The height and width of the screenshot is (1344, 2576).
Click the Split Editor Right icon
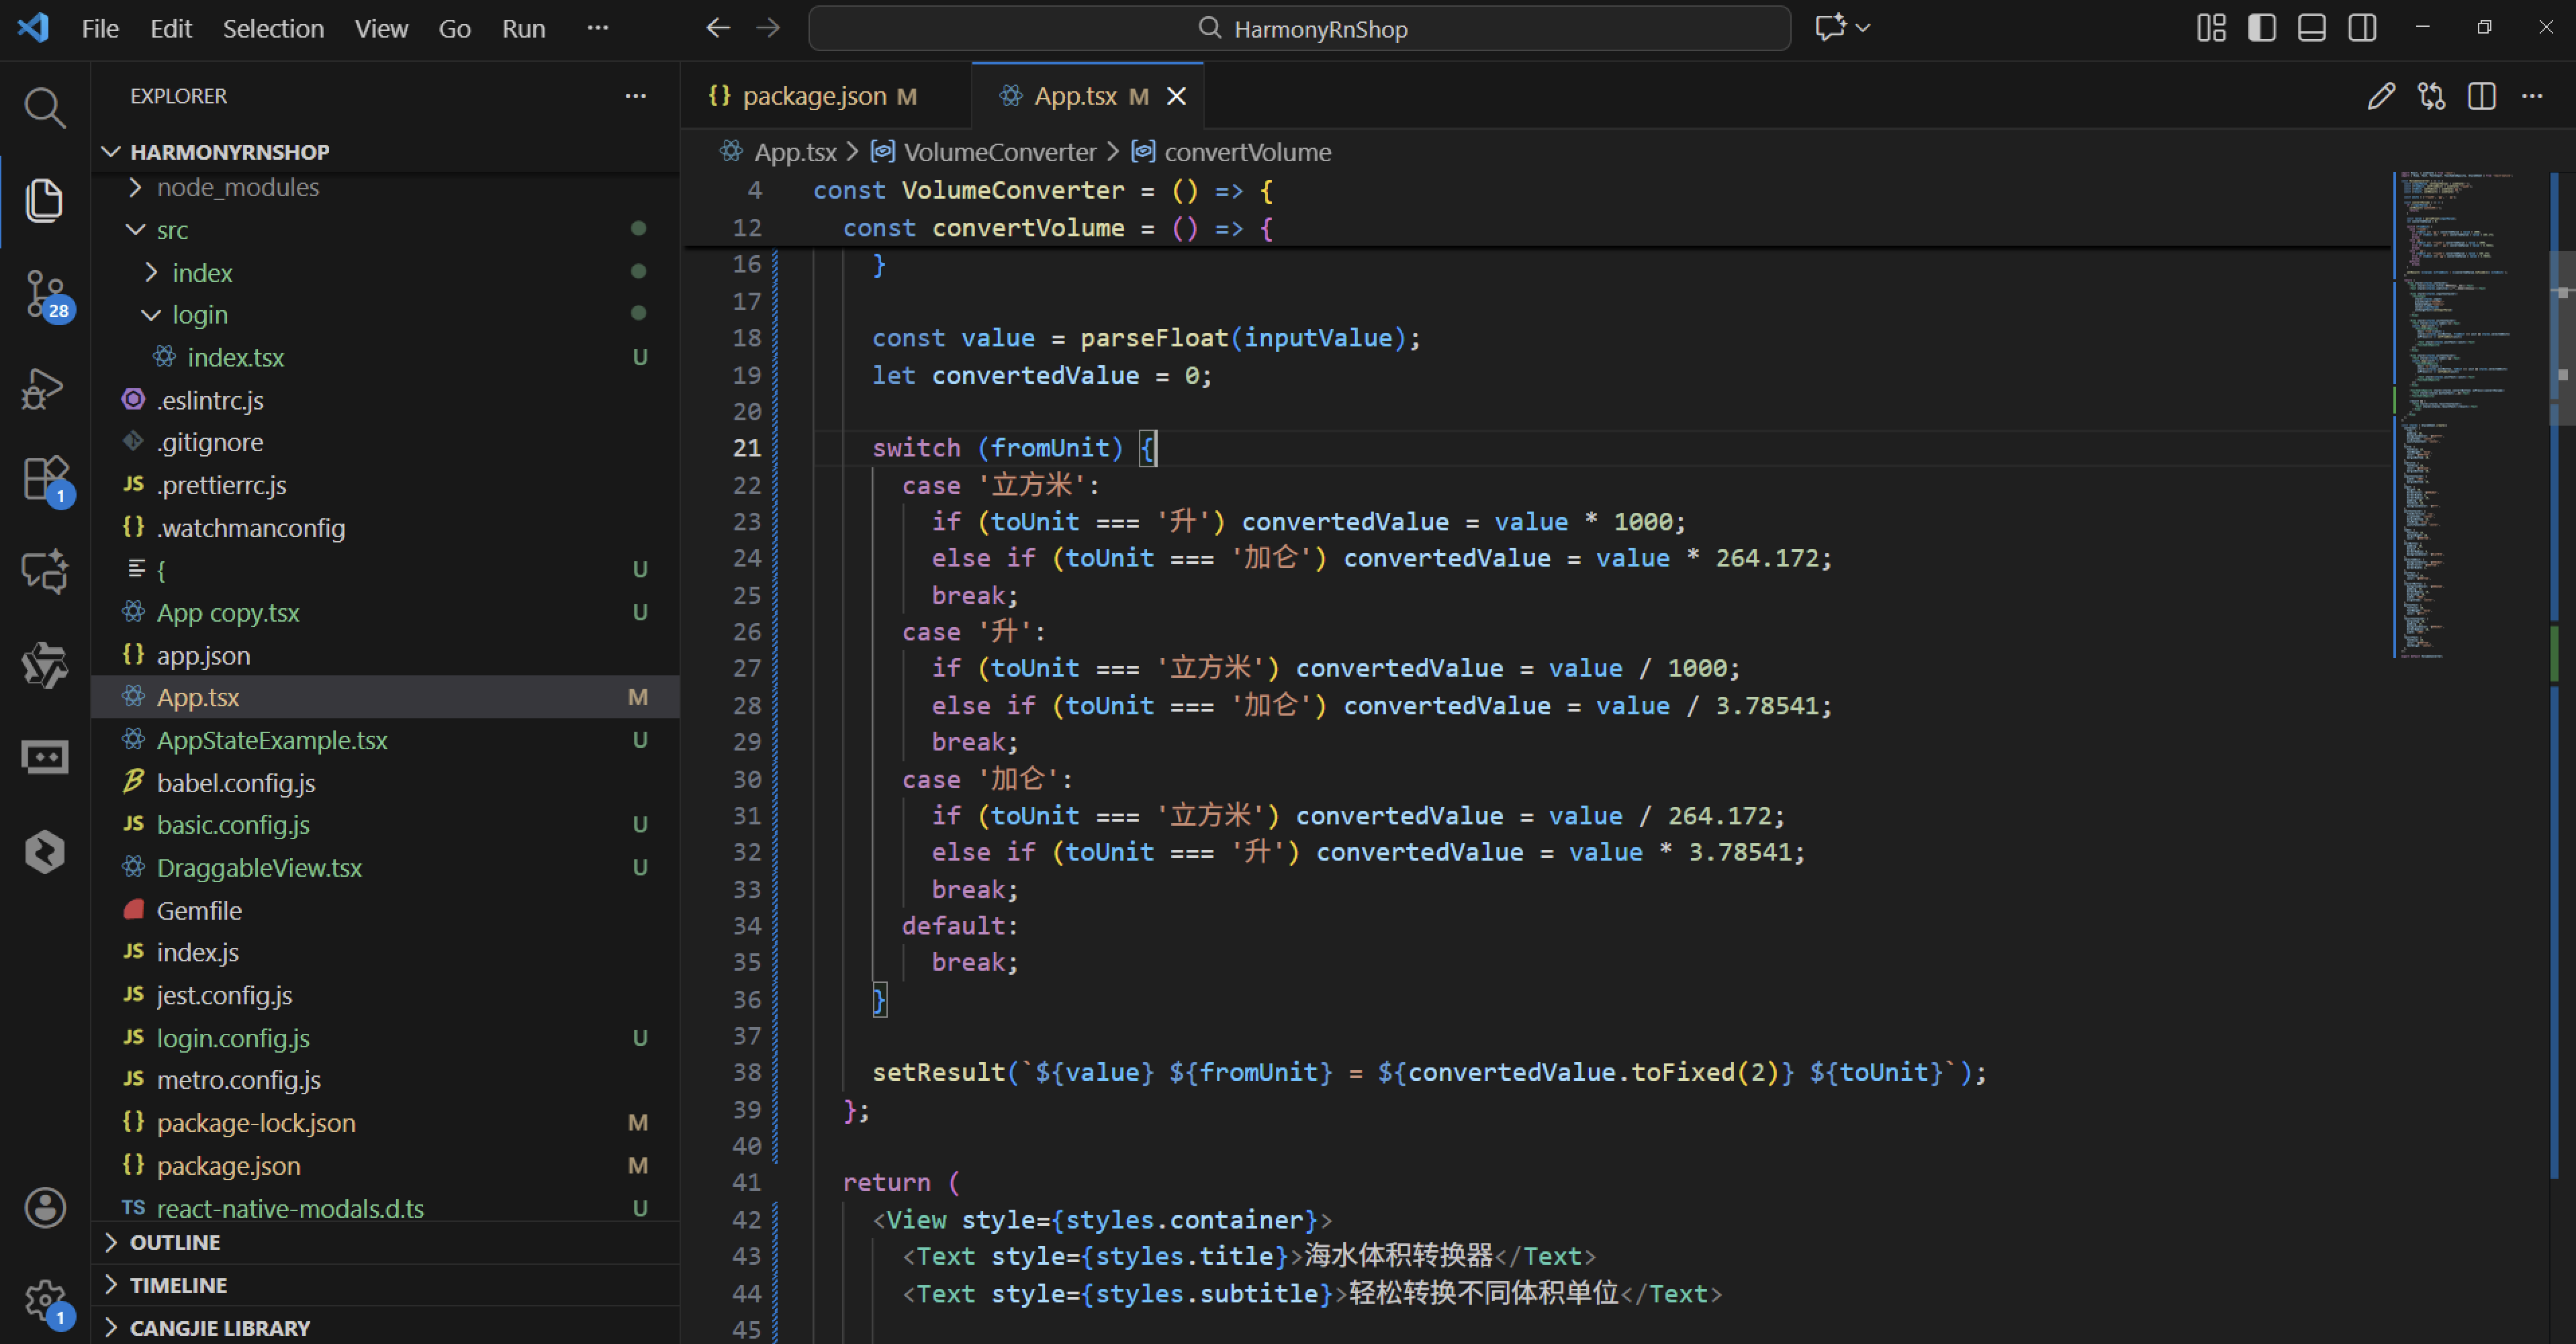click(x=2481, y=96)
